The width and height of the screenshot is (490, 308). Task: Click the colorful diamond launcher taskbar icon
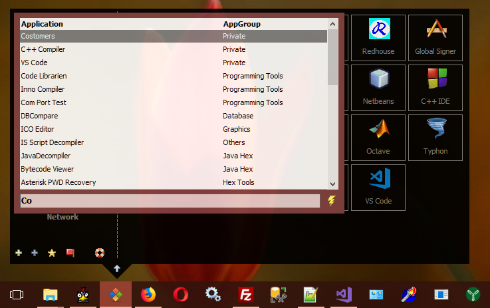(116, 295)
